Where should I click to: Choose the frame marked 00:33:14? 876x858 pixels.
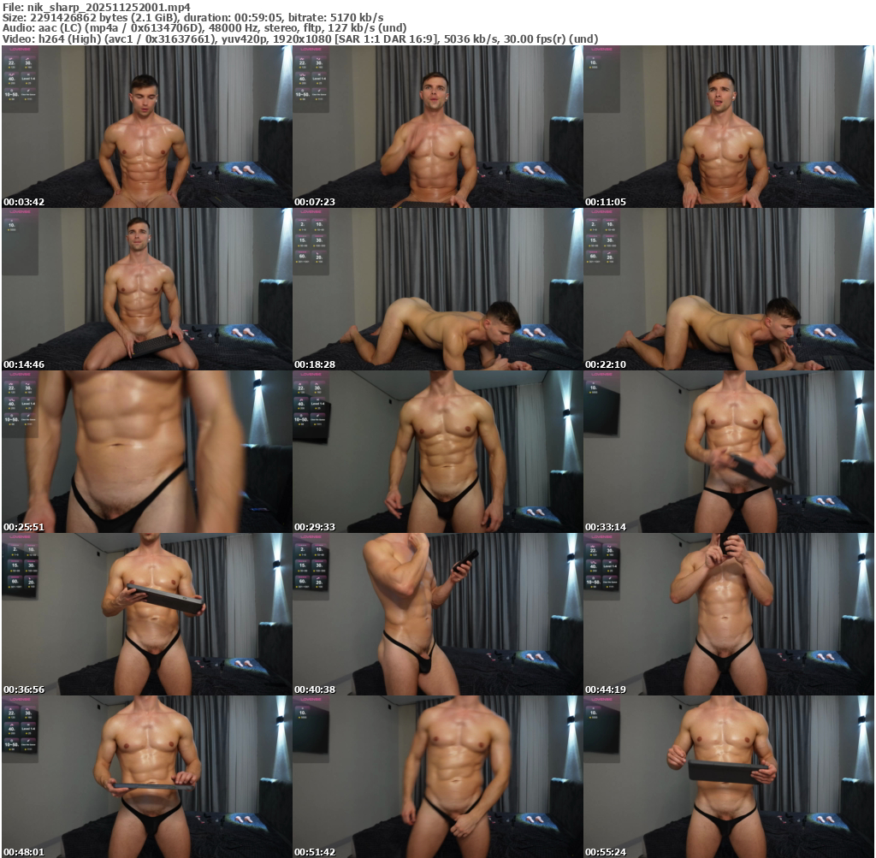[729, 452]
